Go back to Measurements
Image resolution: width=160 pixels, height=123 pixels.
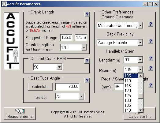[20, 114]
